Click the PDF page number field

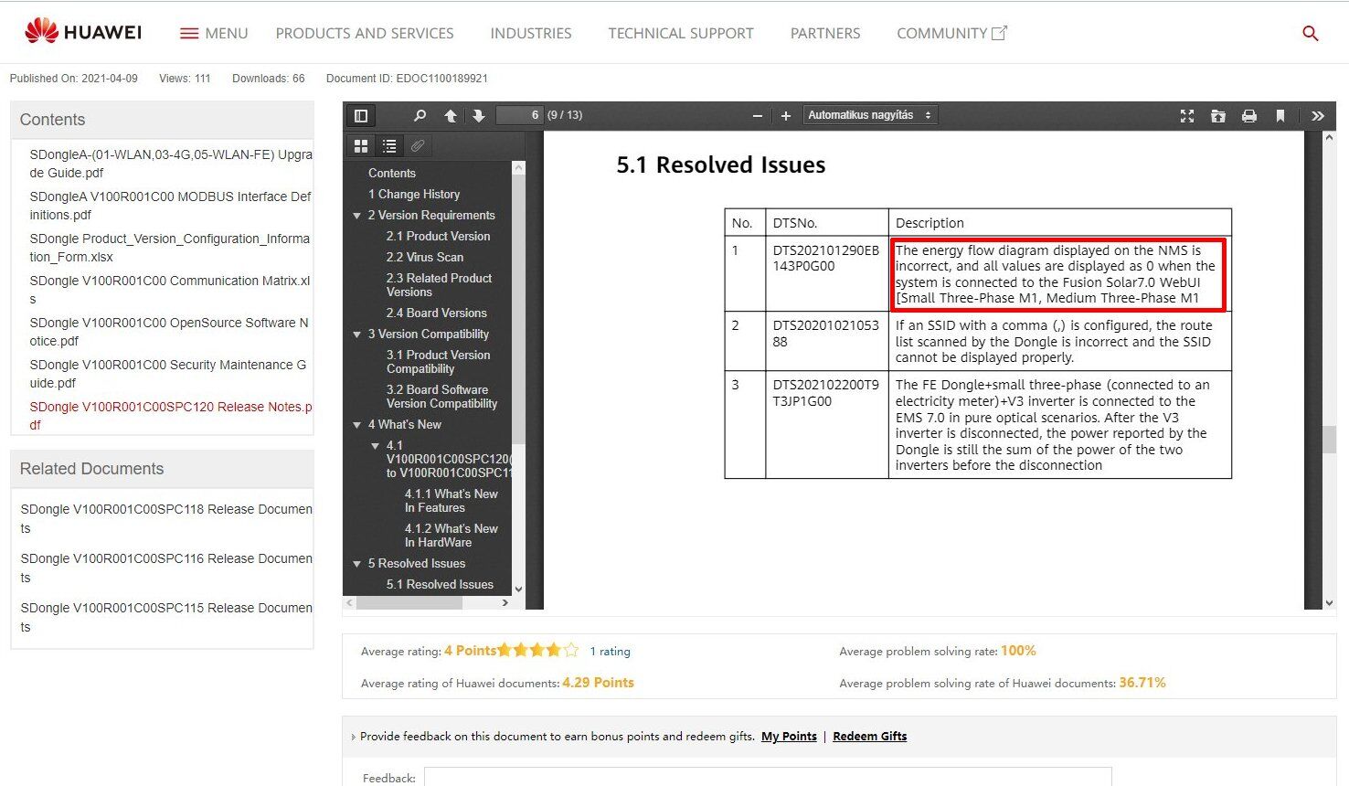pyautogui.click(x=519, y=115)
